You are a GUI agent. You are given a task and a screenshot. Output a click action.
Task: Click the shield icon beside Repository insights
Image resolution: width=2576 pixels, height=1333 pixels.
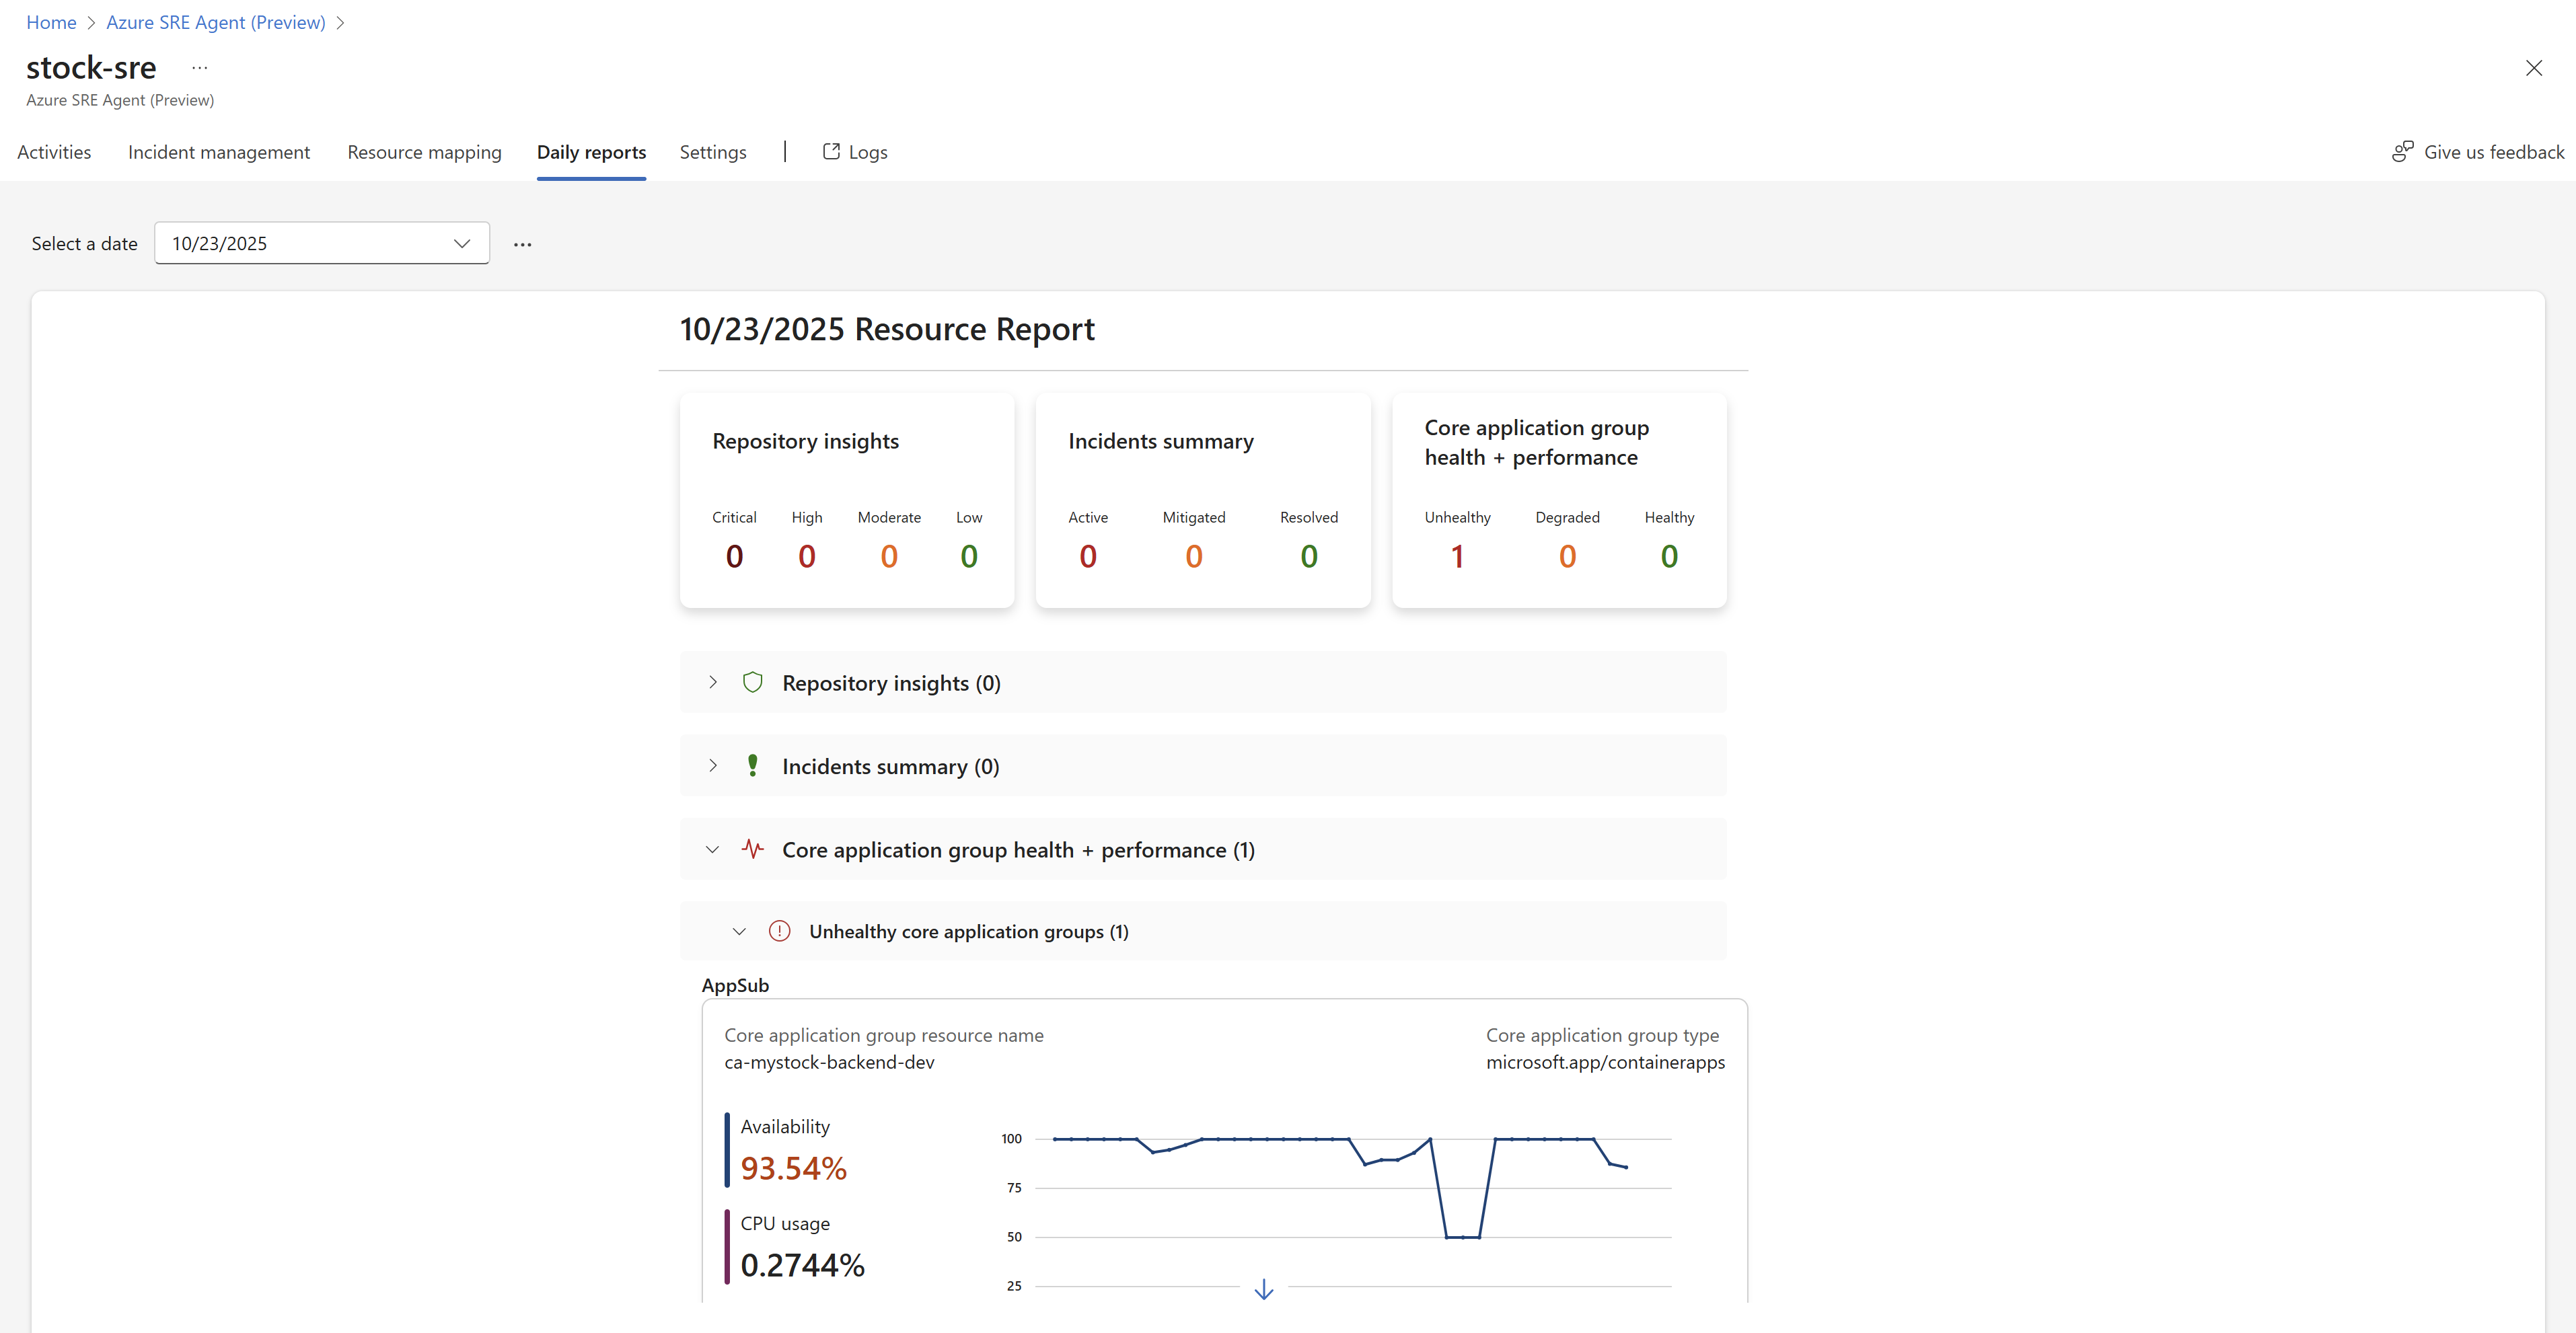(752, 682)
